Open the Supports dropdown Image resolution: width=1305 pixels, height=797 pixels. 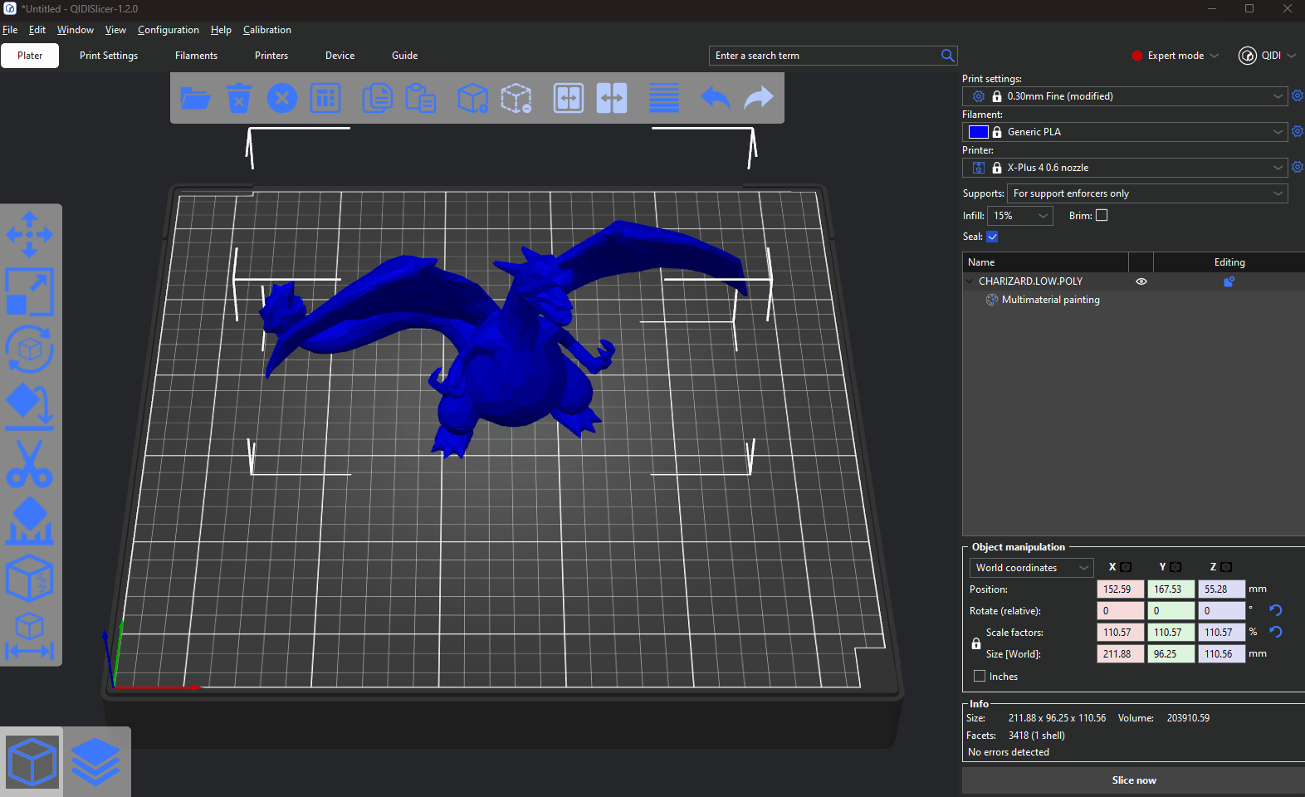[1147, 193]
